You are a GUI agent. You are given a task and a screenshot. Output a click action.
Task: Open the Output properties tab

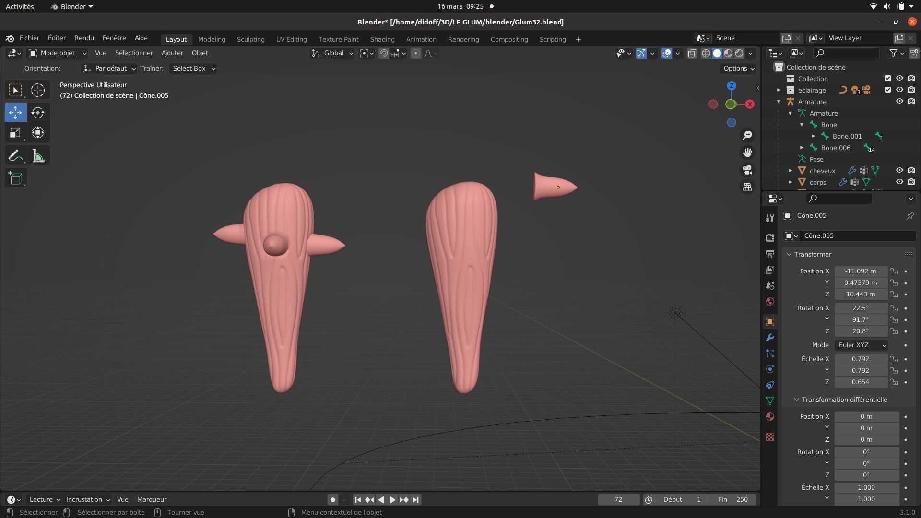tap(770, 254)
